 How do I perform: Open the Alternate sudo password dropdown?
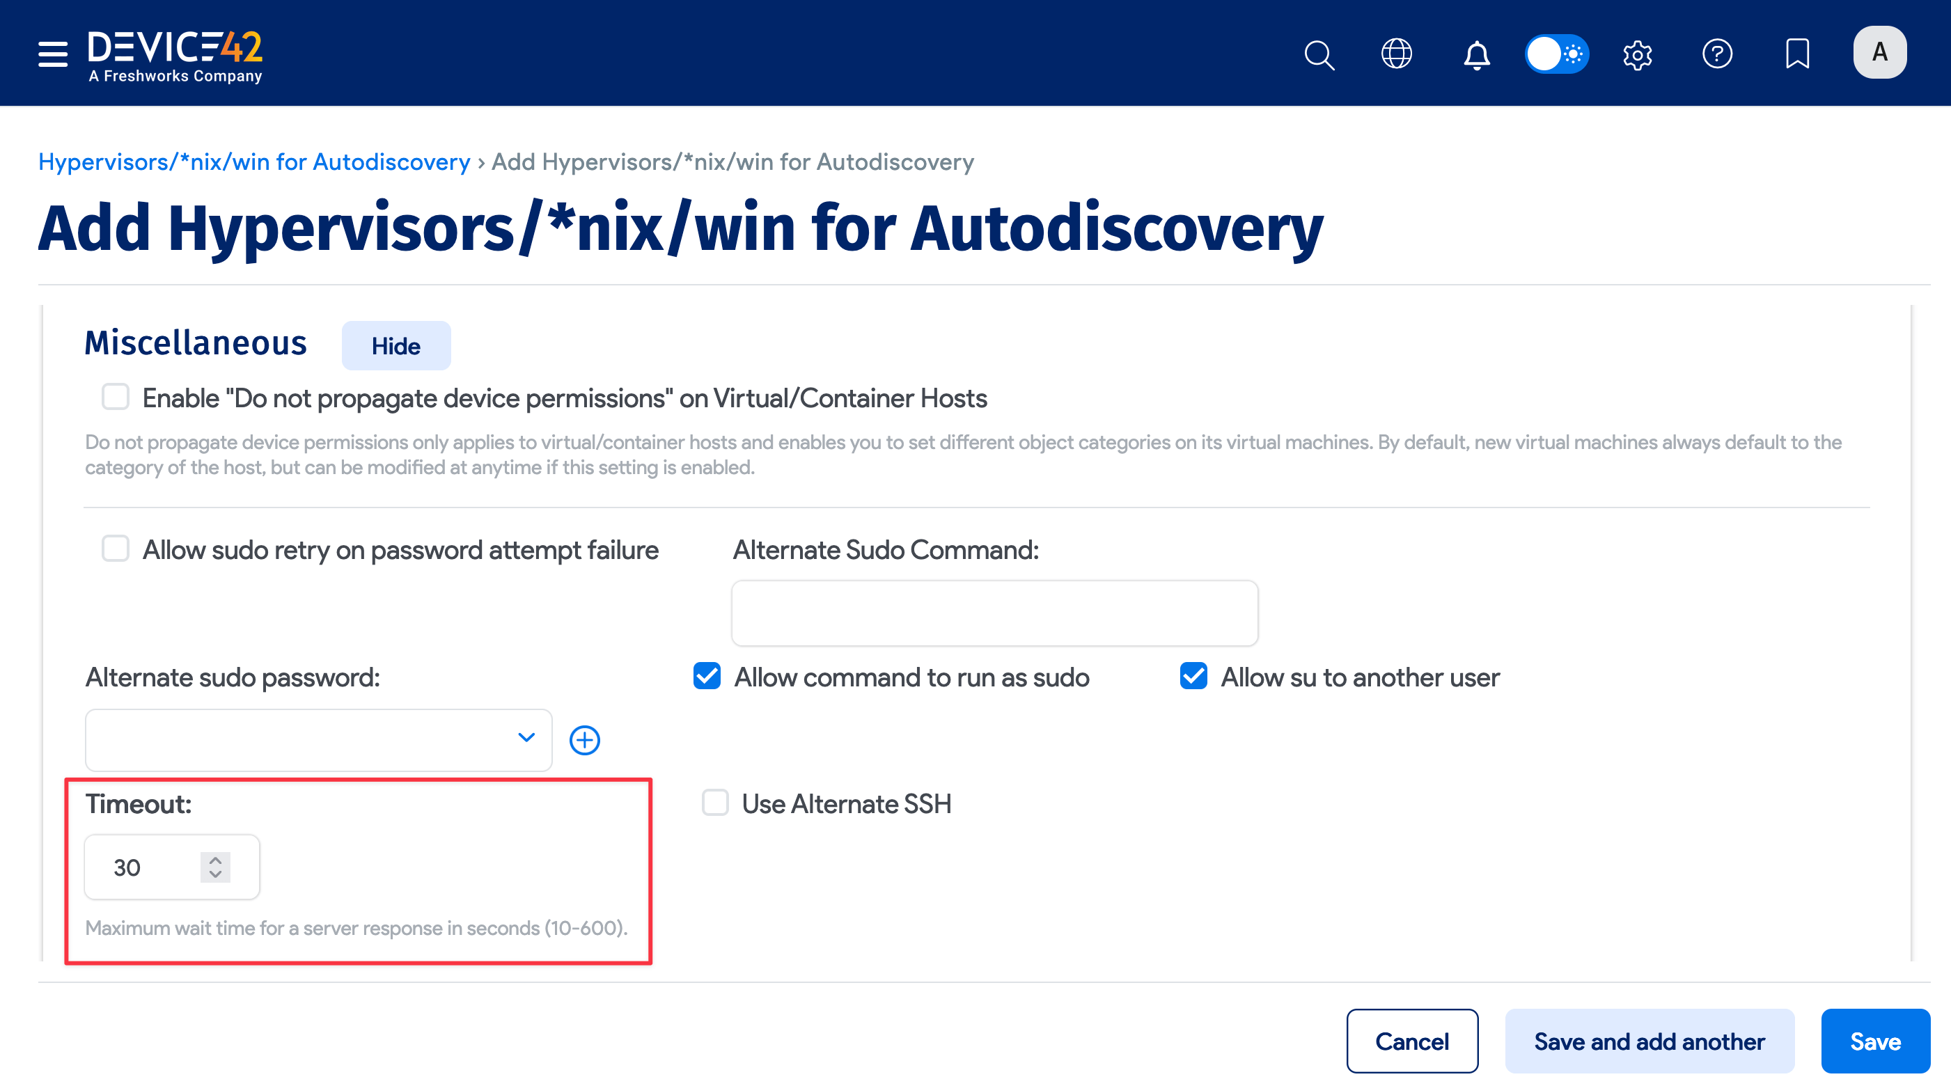[318, 740]
